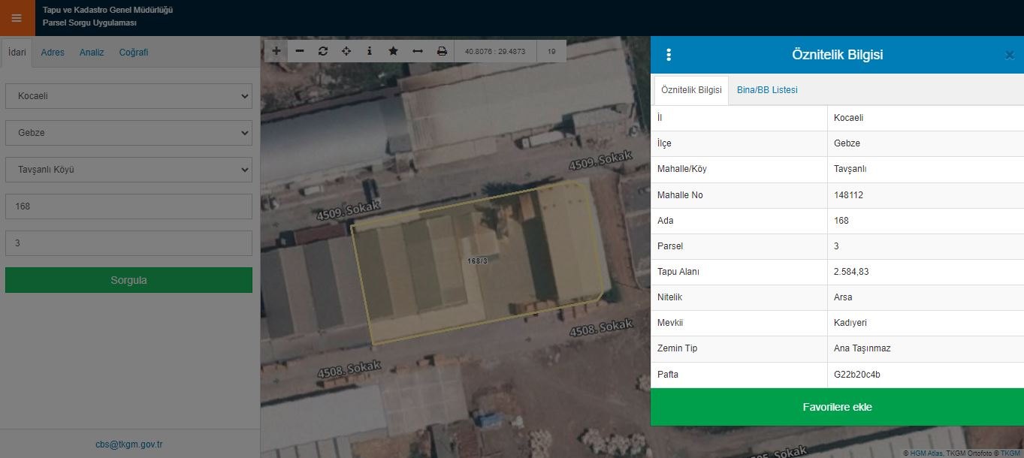Click the Favorilere ekle button
Image resolution: width=1024 pixels, height=458 pixels.
click(x=837, y=407)
